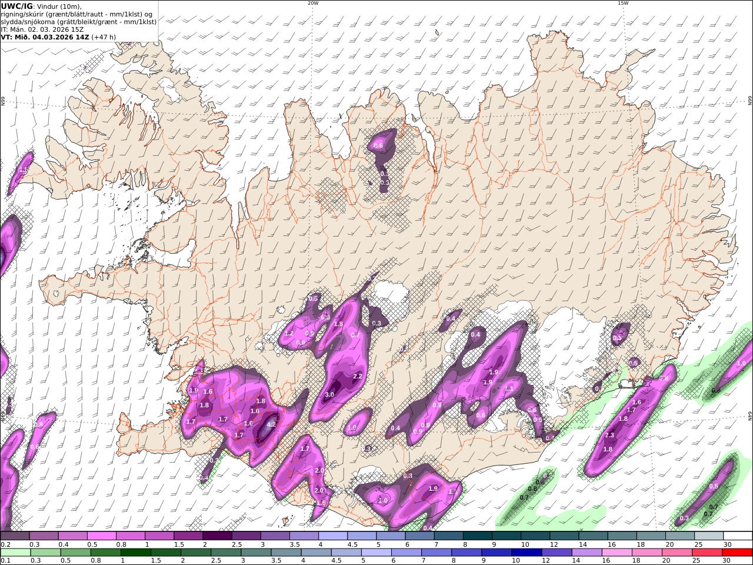Click the 0.1 label in rain legend
Screen dimensions: 753x565
click(5, 561)
